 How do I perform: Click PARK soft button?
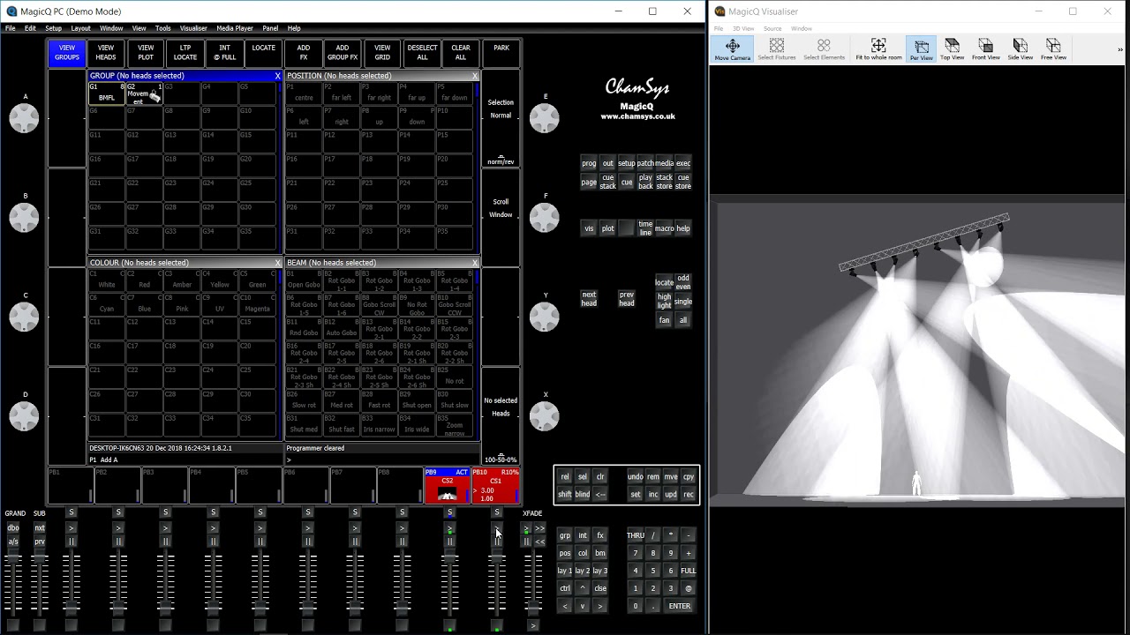[501, 53]
